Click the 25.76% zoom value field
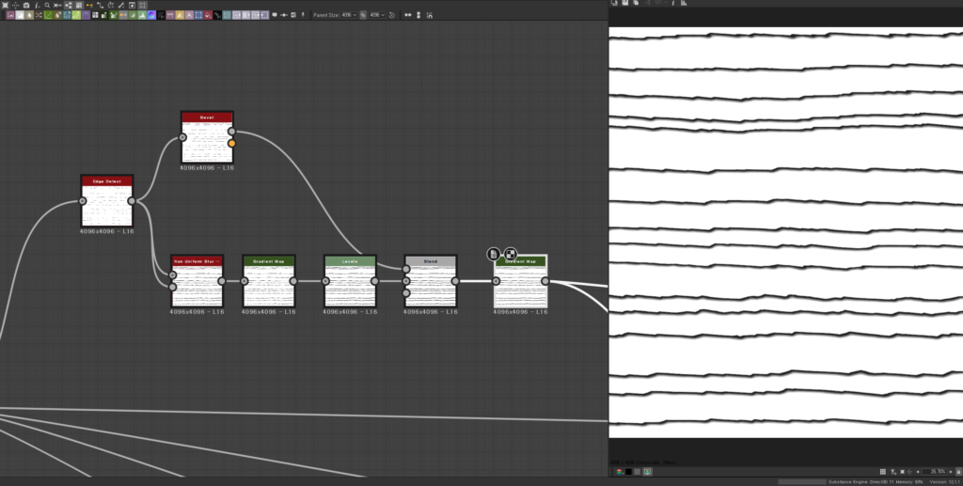 936,471
